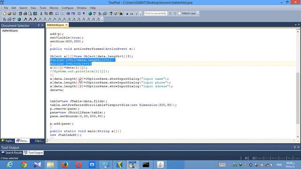Viewport: 301px width, 169px height.
Task: Click editor scrollbar down arrow
Action: (298, 137)
